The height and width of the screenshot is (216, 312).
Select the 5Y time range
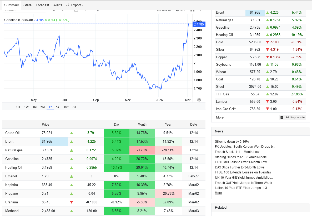pyautogui.click(x=58, y=107)
